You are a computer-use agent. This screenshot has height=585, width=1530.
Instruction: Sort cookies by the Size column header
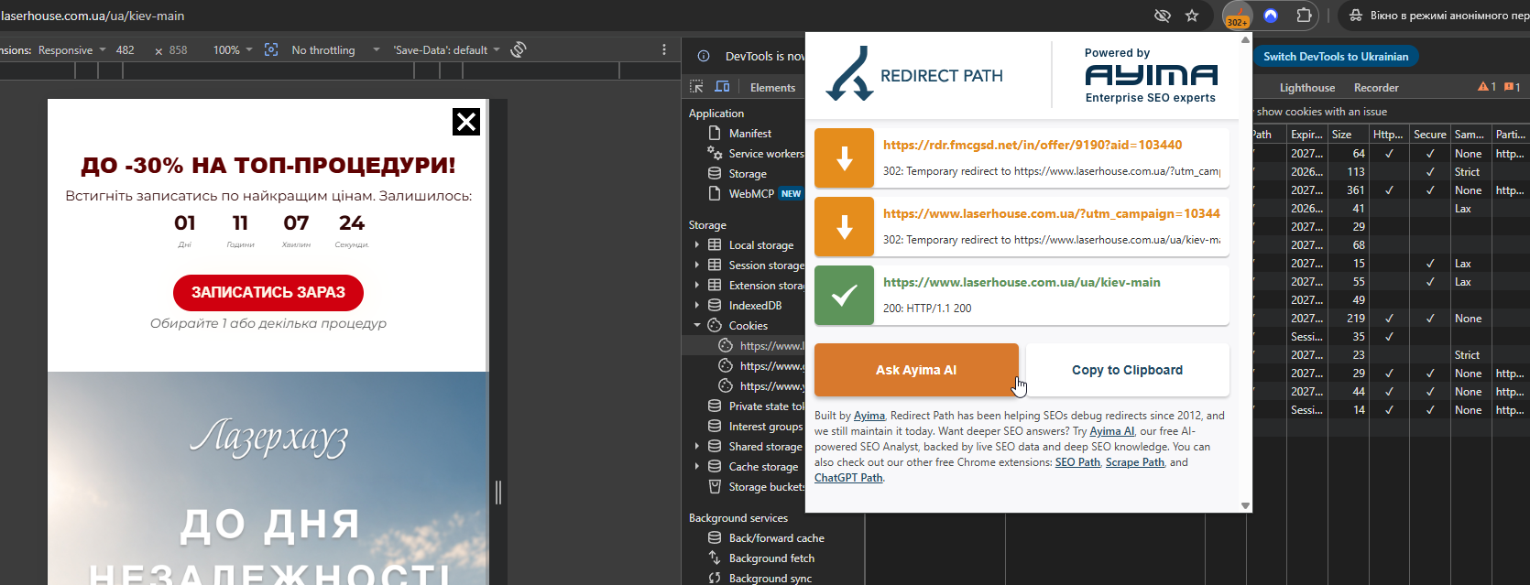pyautogui.click(x=1348, y=135)
